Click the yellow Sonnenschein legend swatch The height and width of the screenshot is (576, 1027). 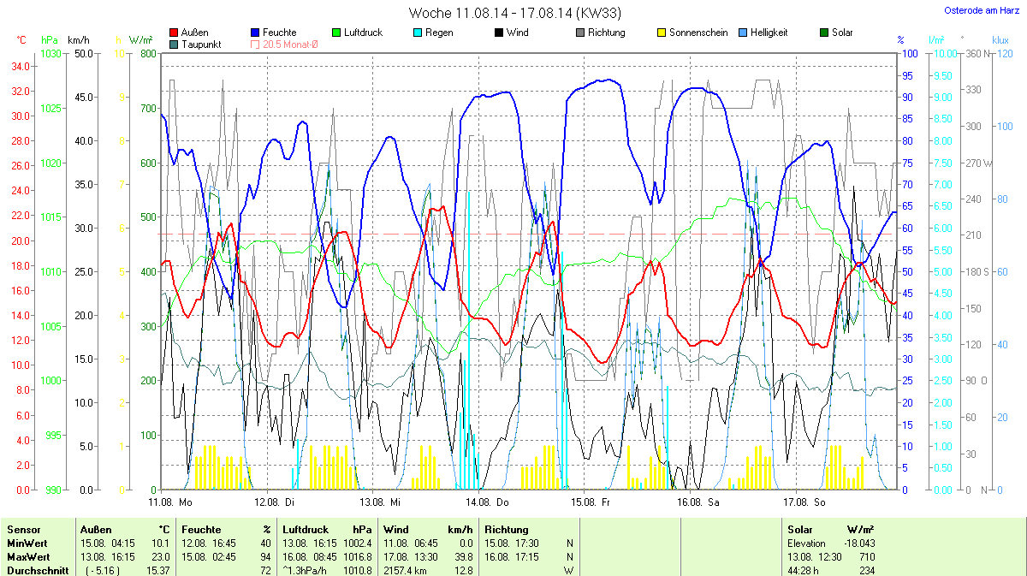pos(661,33)
